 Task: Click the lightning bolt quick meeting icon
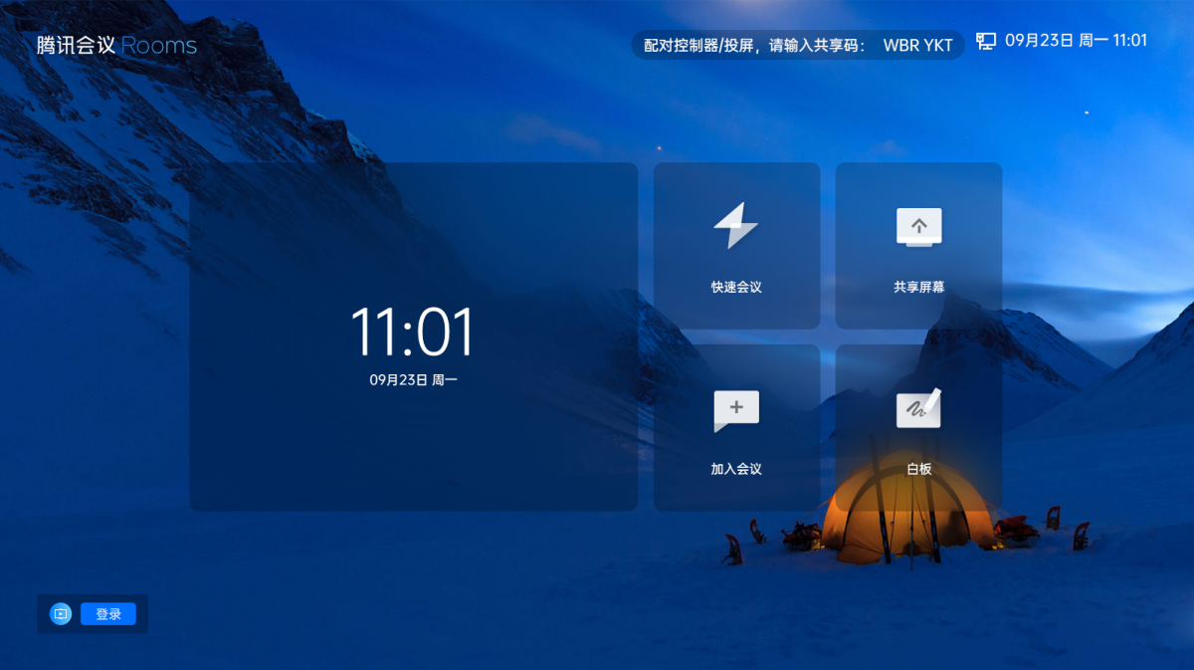736,226
